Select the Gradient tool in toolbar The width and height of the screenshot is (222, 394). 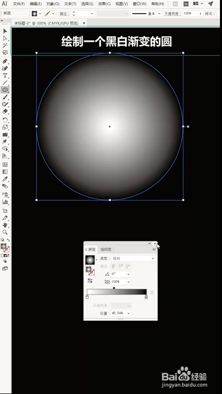[x=5, y=172]
